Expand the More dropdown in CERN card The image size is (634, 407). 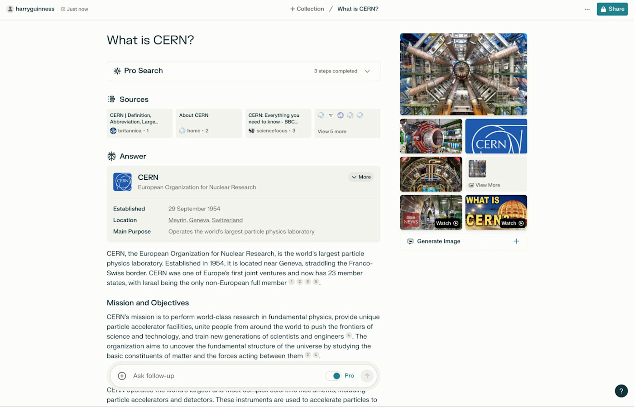361,177
